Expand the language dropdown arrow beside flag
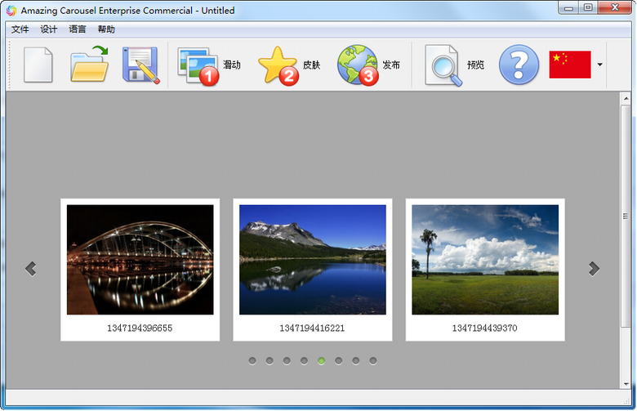The width and height of the screenshot is (637, 411). click(x=600, y=65)
